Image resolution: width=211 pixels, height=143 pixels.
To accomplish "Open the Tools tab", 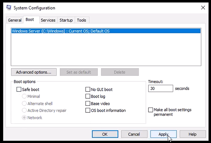I will pos(81,20).
